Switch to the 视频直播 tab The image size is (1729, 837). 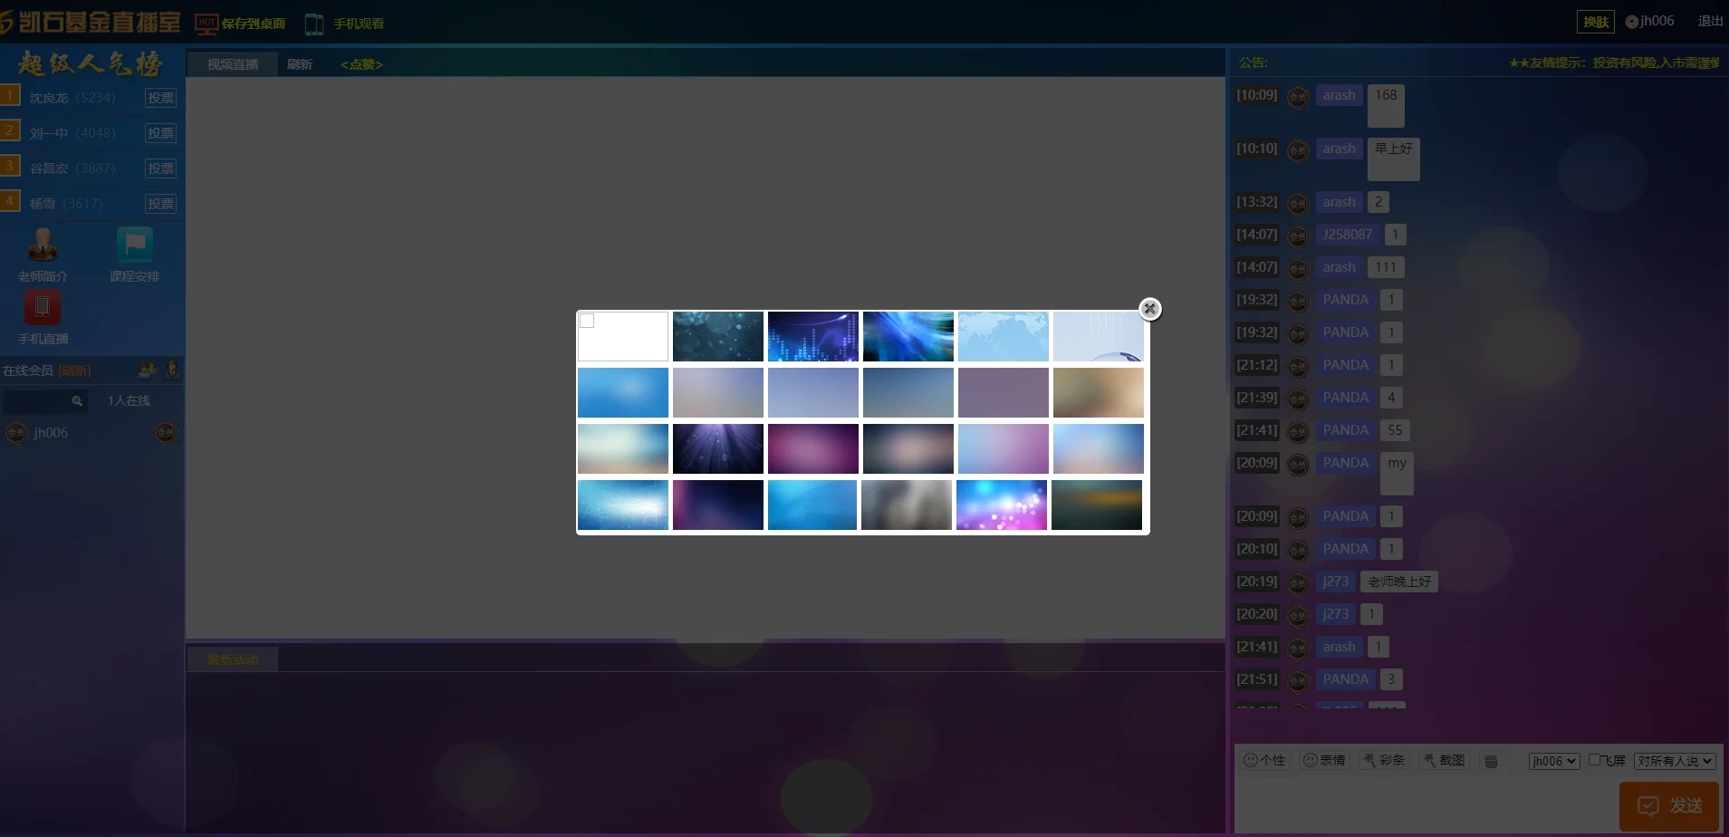(233, 64)
